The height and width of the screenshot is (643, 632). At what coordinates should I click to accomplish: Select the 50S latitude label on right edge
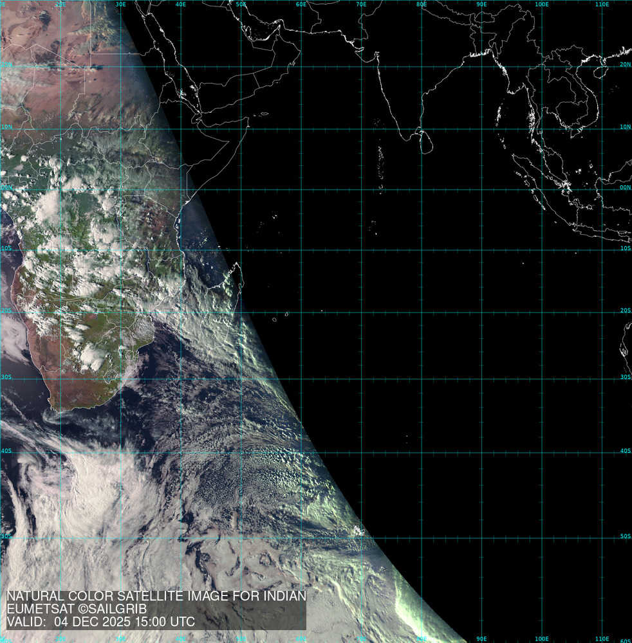(x=625, y=536)
